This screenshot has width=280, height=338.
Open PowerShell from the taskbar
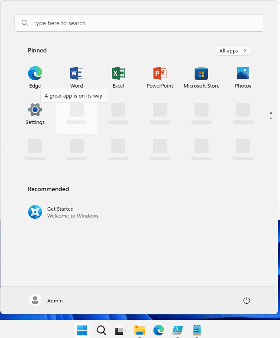(178, 330)
